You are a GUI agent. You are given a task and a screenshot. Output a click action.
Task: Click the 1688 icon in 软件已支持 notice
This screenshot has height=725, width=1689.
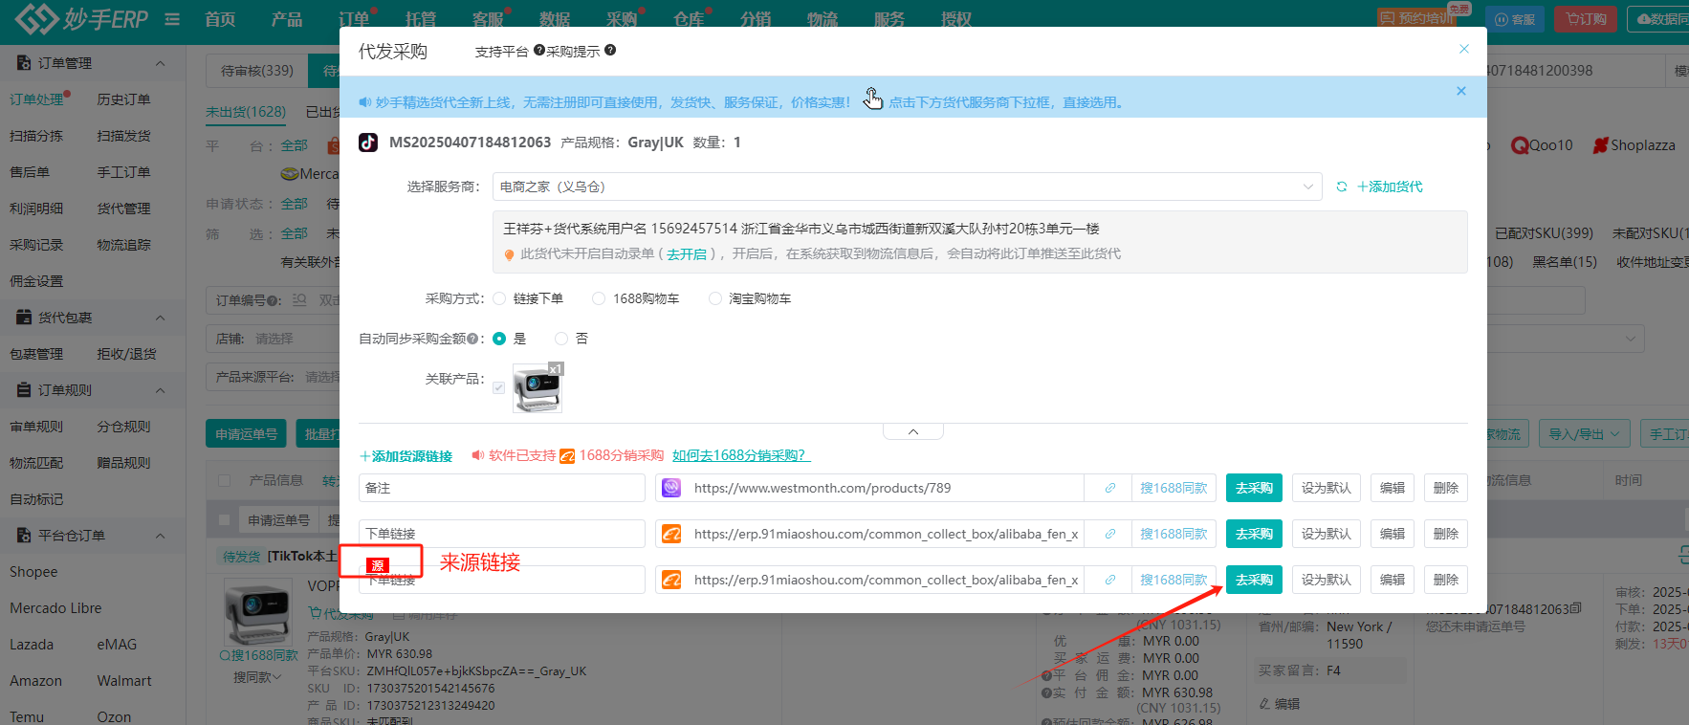(x=567, y=455)
